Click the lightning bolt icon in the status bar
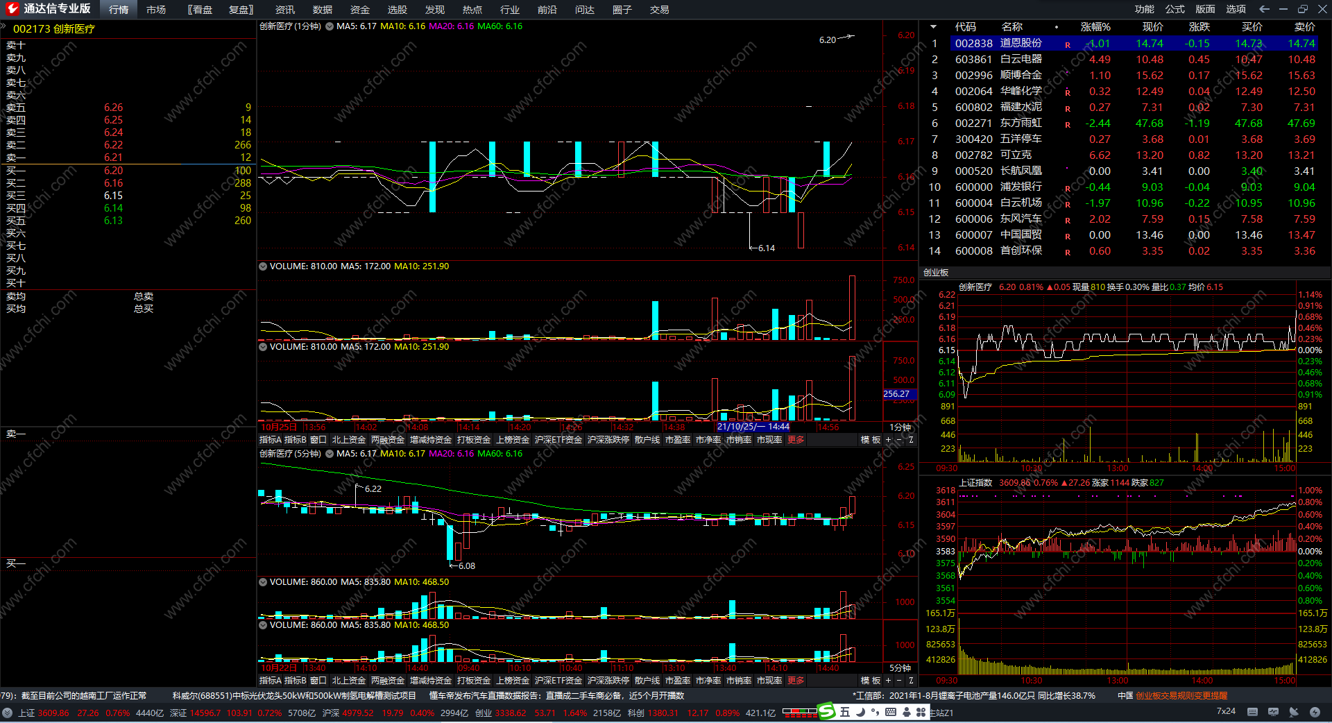Image resolution: width=1332 pixels, height=723 pixels. pos(1315,712)
